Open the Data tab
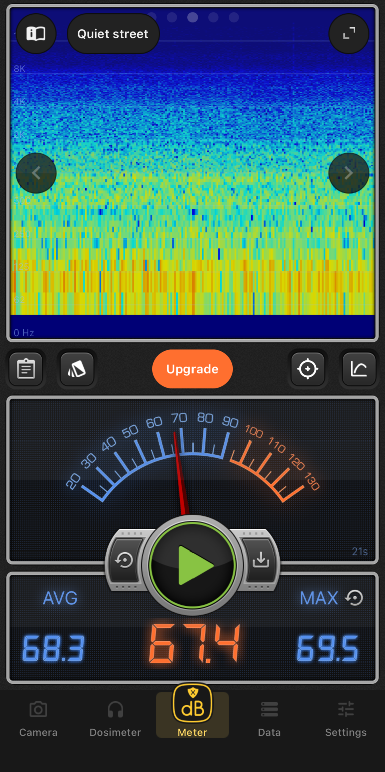This screenshot has width=385, height=772. [269, 719]
